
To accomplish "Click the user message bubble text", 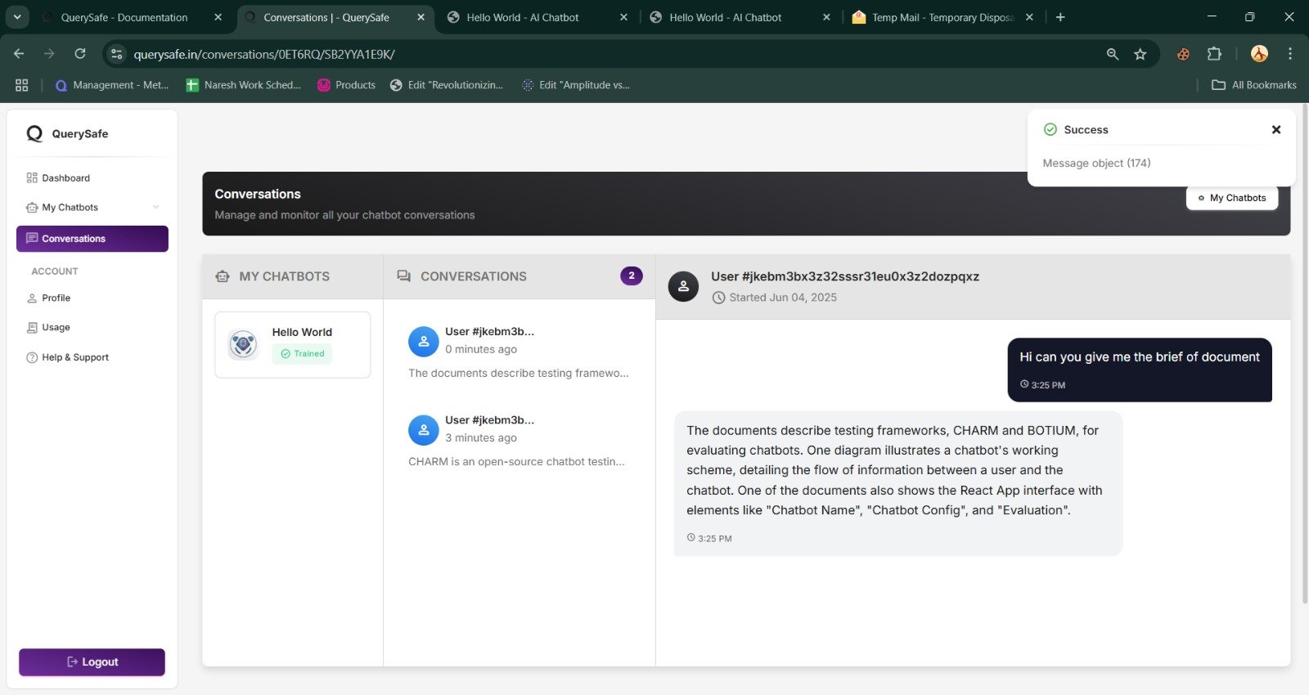I will (x=1140, y=357).
